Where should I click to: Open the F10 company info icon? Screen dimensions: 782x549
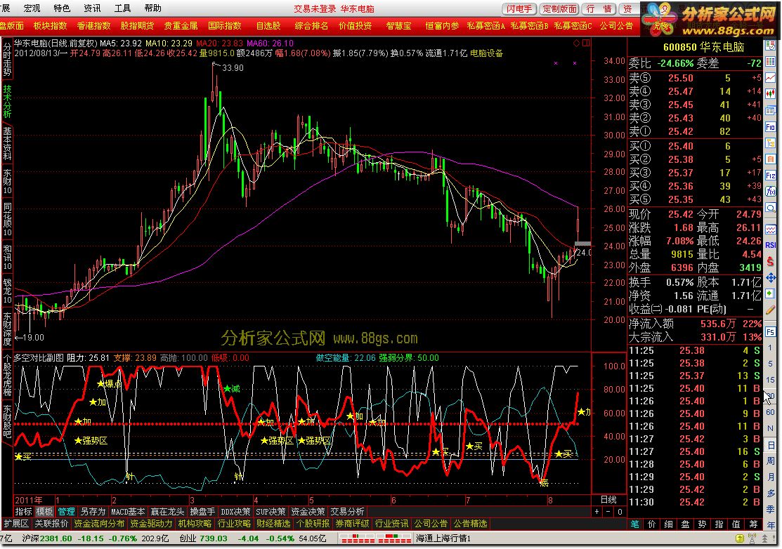click(x=771, y=126)
